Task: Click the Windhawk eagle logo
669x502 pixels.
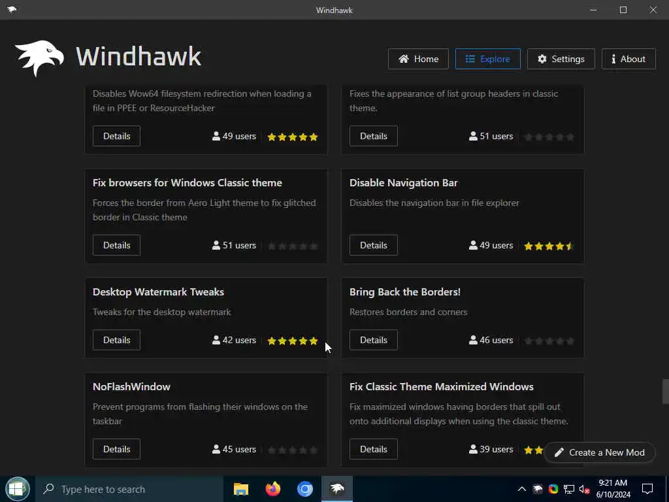Action: pyautogui.click(x=39, y=58)
